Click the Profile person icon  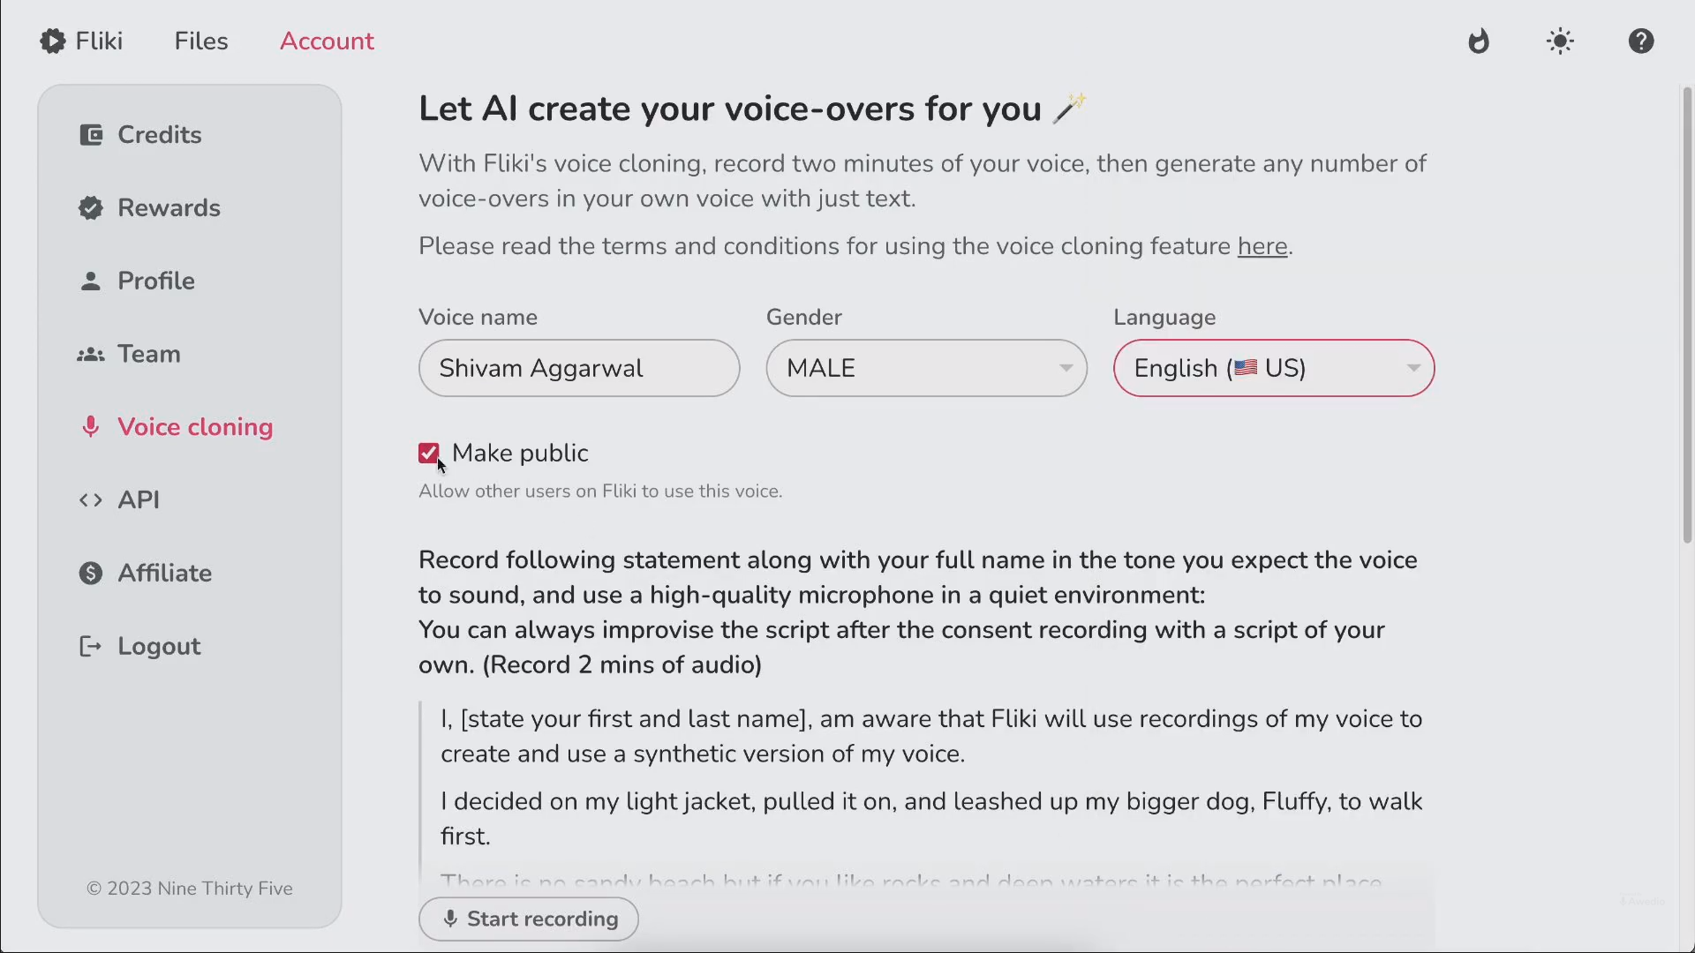pos(91,281)
